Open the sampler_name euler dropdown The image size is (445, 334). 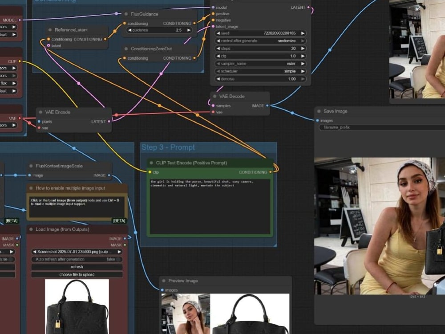coord(260,64)
